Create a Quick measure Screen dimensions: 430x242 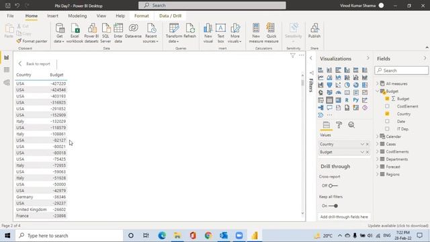pyautogui.click(x=271, y=33)
